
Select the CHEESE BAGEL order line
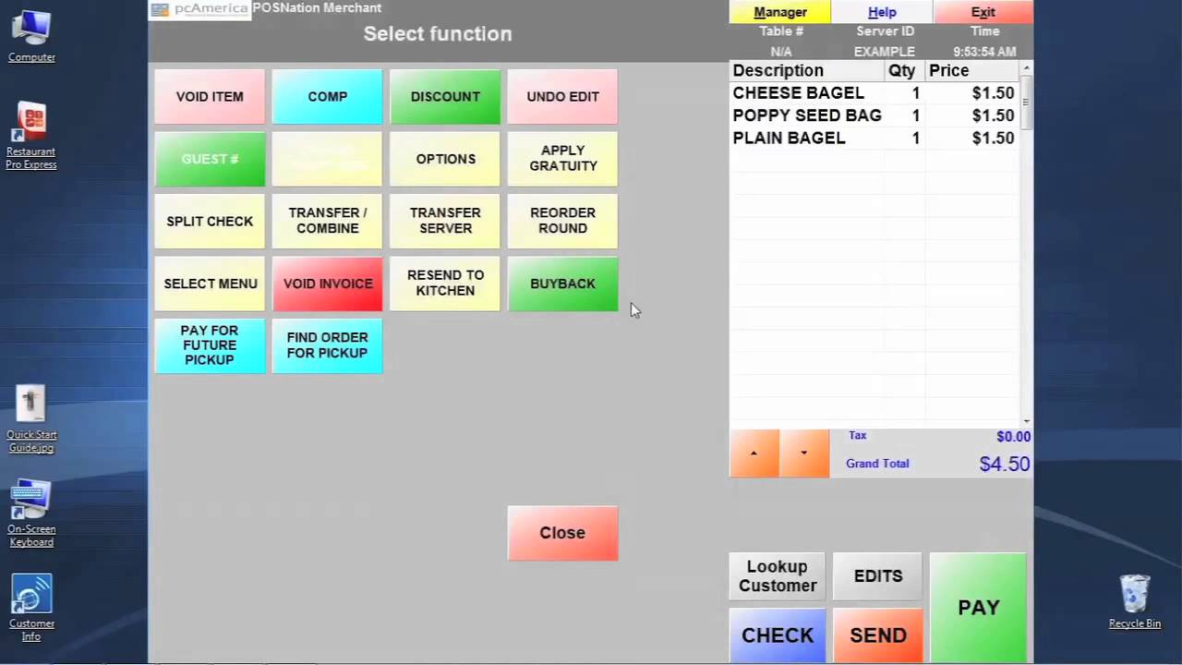(874, 93)
